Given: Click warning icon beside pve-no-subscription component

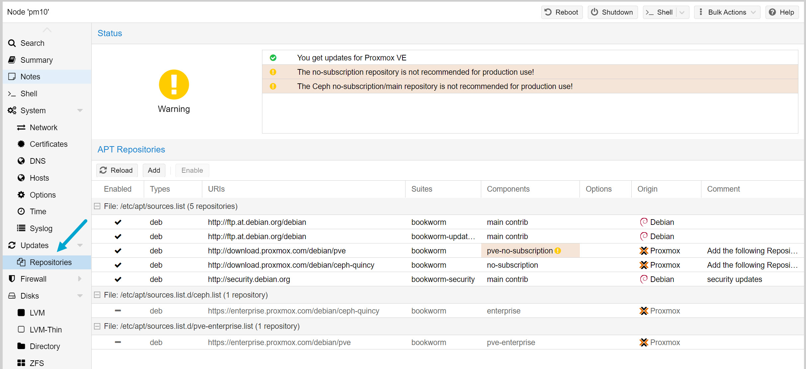Looking at the screenshot, I should point(558,251).
